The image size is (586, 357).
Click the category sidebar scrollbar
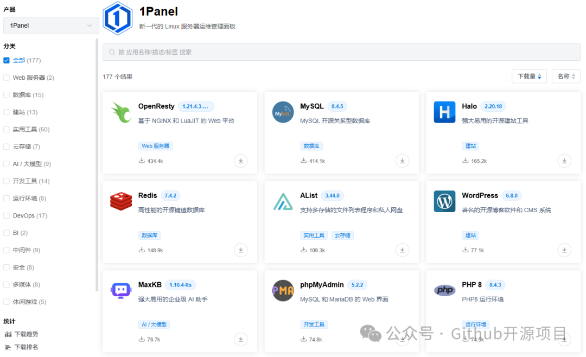[97, 164]
